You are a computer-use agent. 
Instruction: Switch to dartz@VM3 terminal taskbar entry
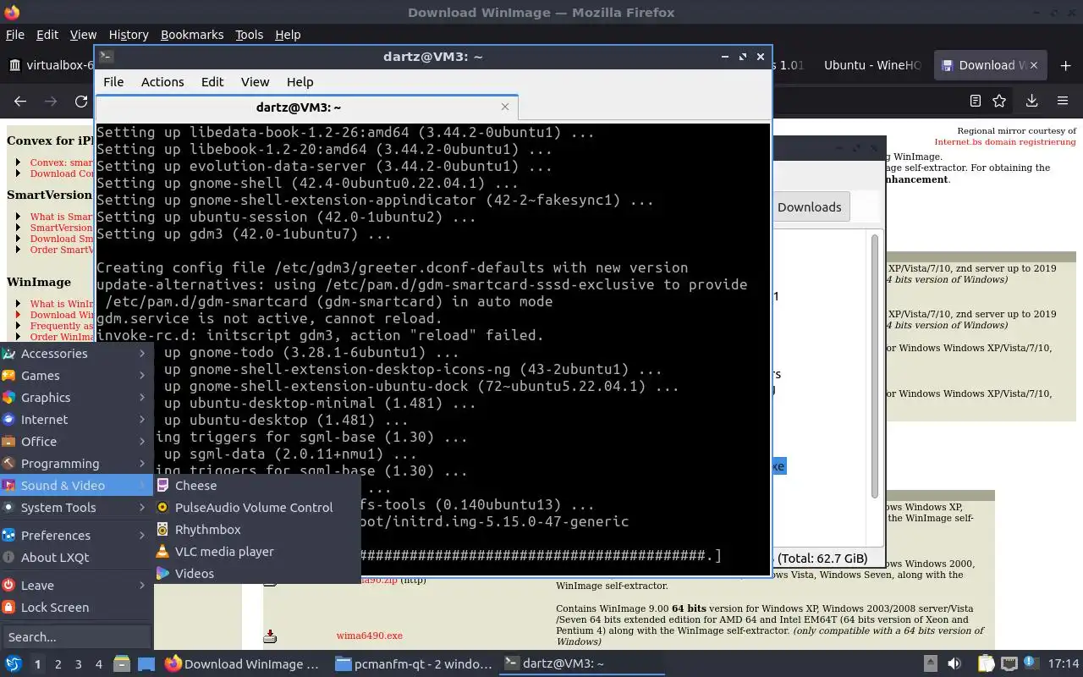tap(583, 664)
